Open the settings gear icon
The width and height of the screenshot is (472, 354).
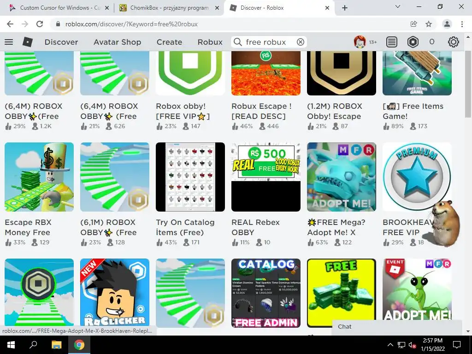pos(454,42)
